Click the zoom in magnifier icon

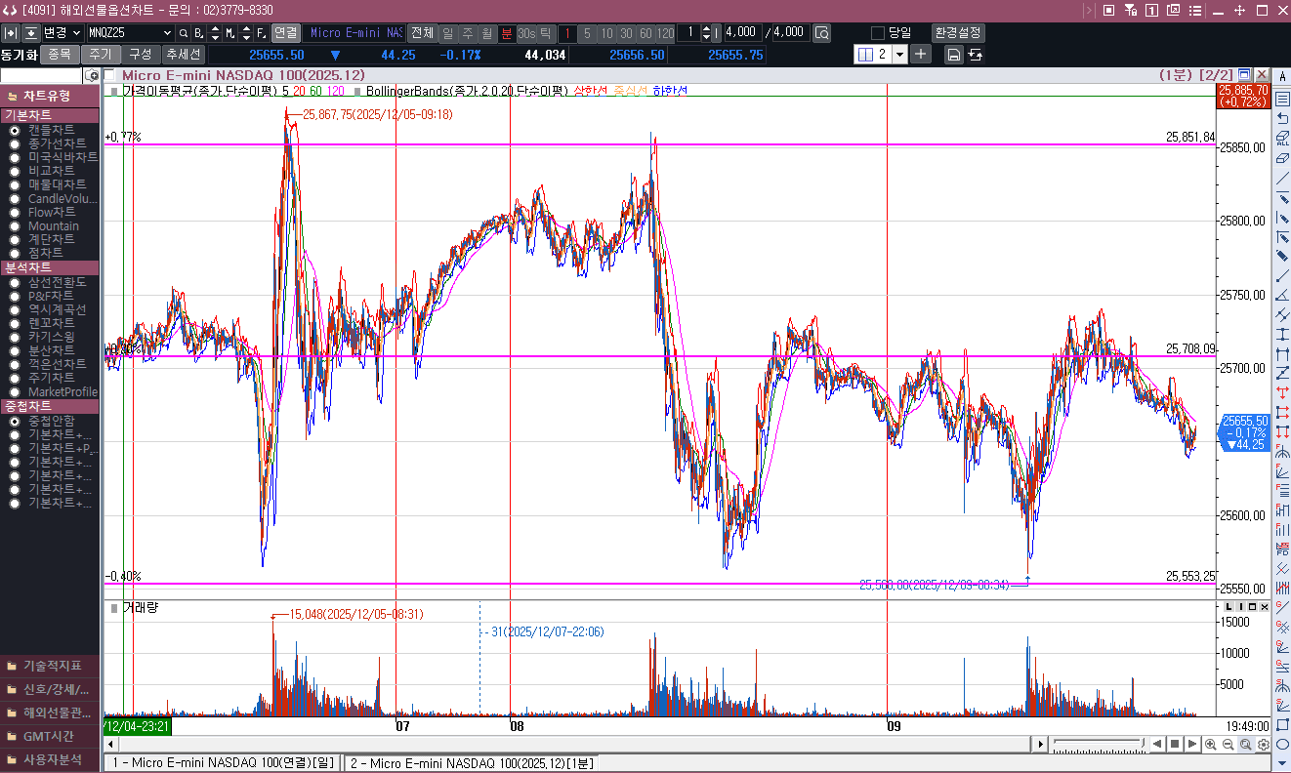click(x=1211, y=745)
